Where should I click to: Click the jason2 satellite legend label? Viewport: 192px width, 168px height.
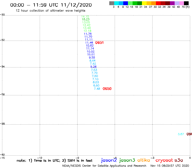click(x=109, y=160)
